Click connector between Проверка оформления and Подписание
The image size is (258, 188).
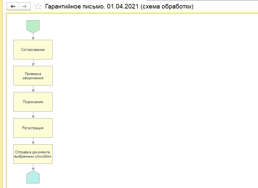point(33,89)
